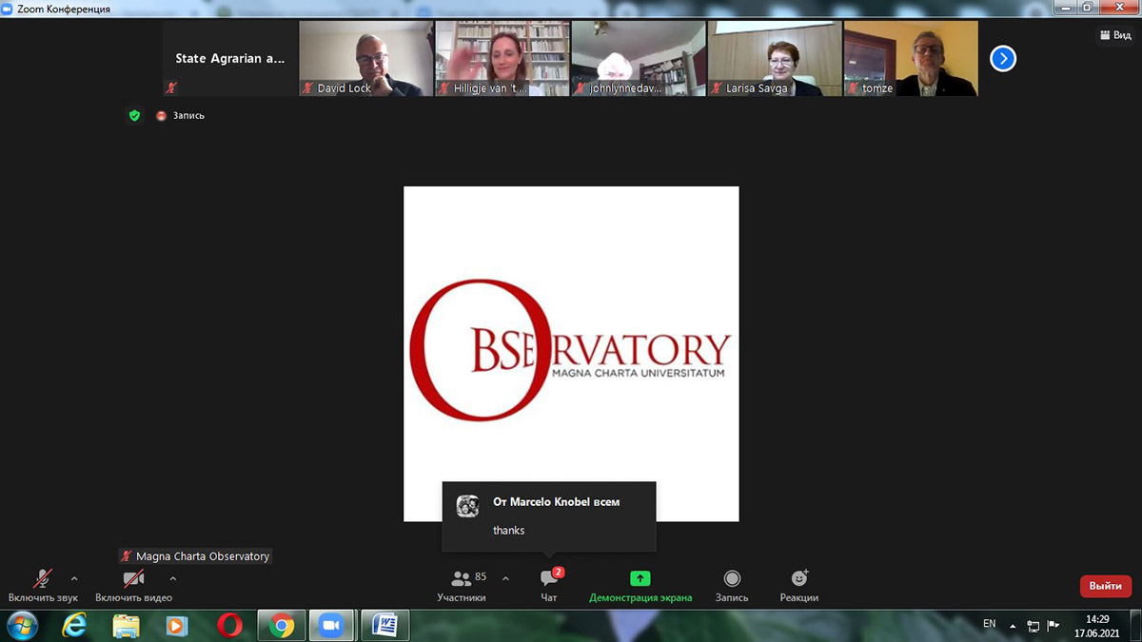The height and width of the screenshot is (642, 1142).
Task: Switch to Word in the taskbar
Action: pos(385,625)
